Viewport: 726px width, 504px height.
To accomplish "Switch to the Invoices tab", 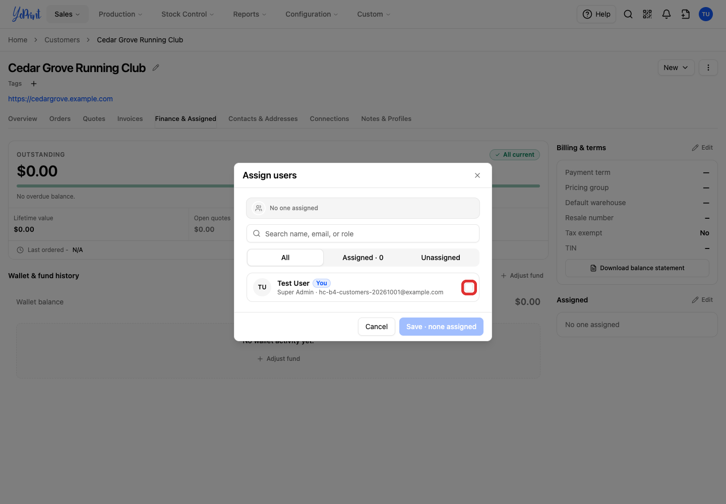I will pos(130,119).
